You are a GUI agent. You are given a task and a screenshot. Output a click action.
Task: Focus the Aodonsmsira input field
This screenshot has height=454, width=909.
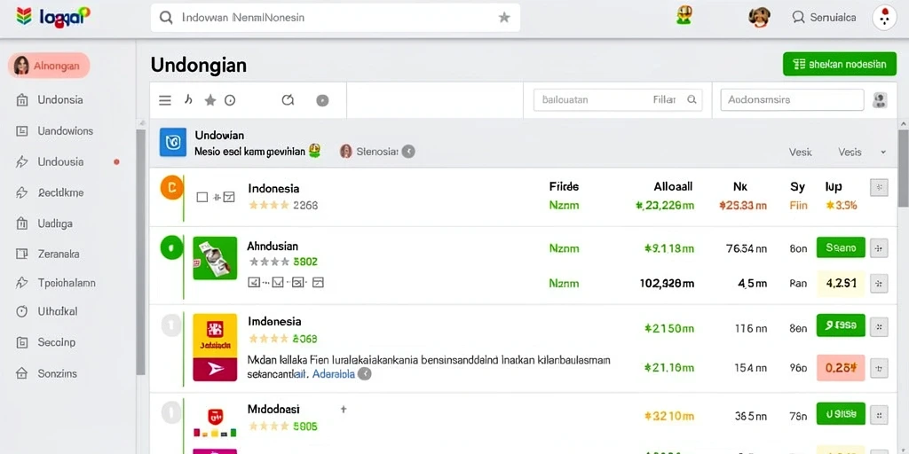coord(792,99)
